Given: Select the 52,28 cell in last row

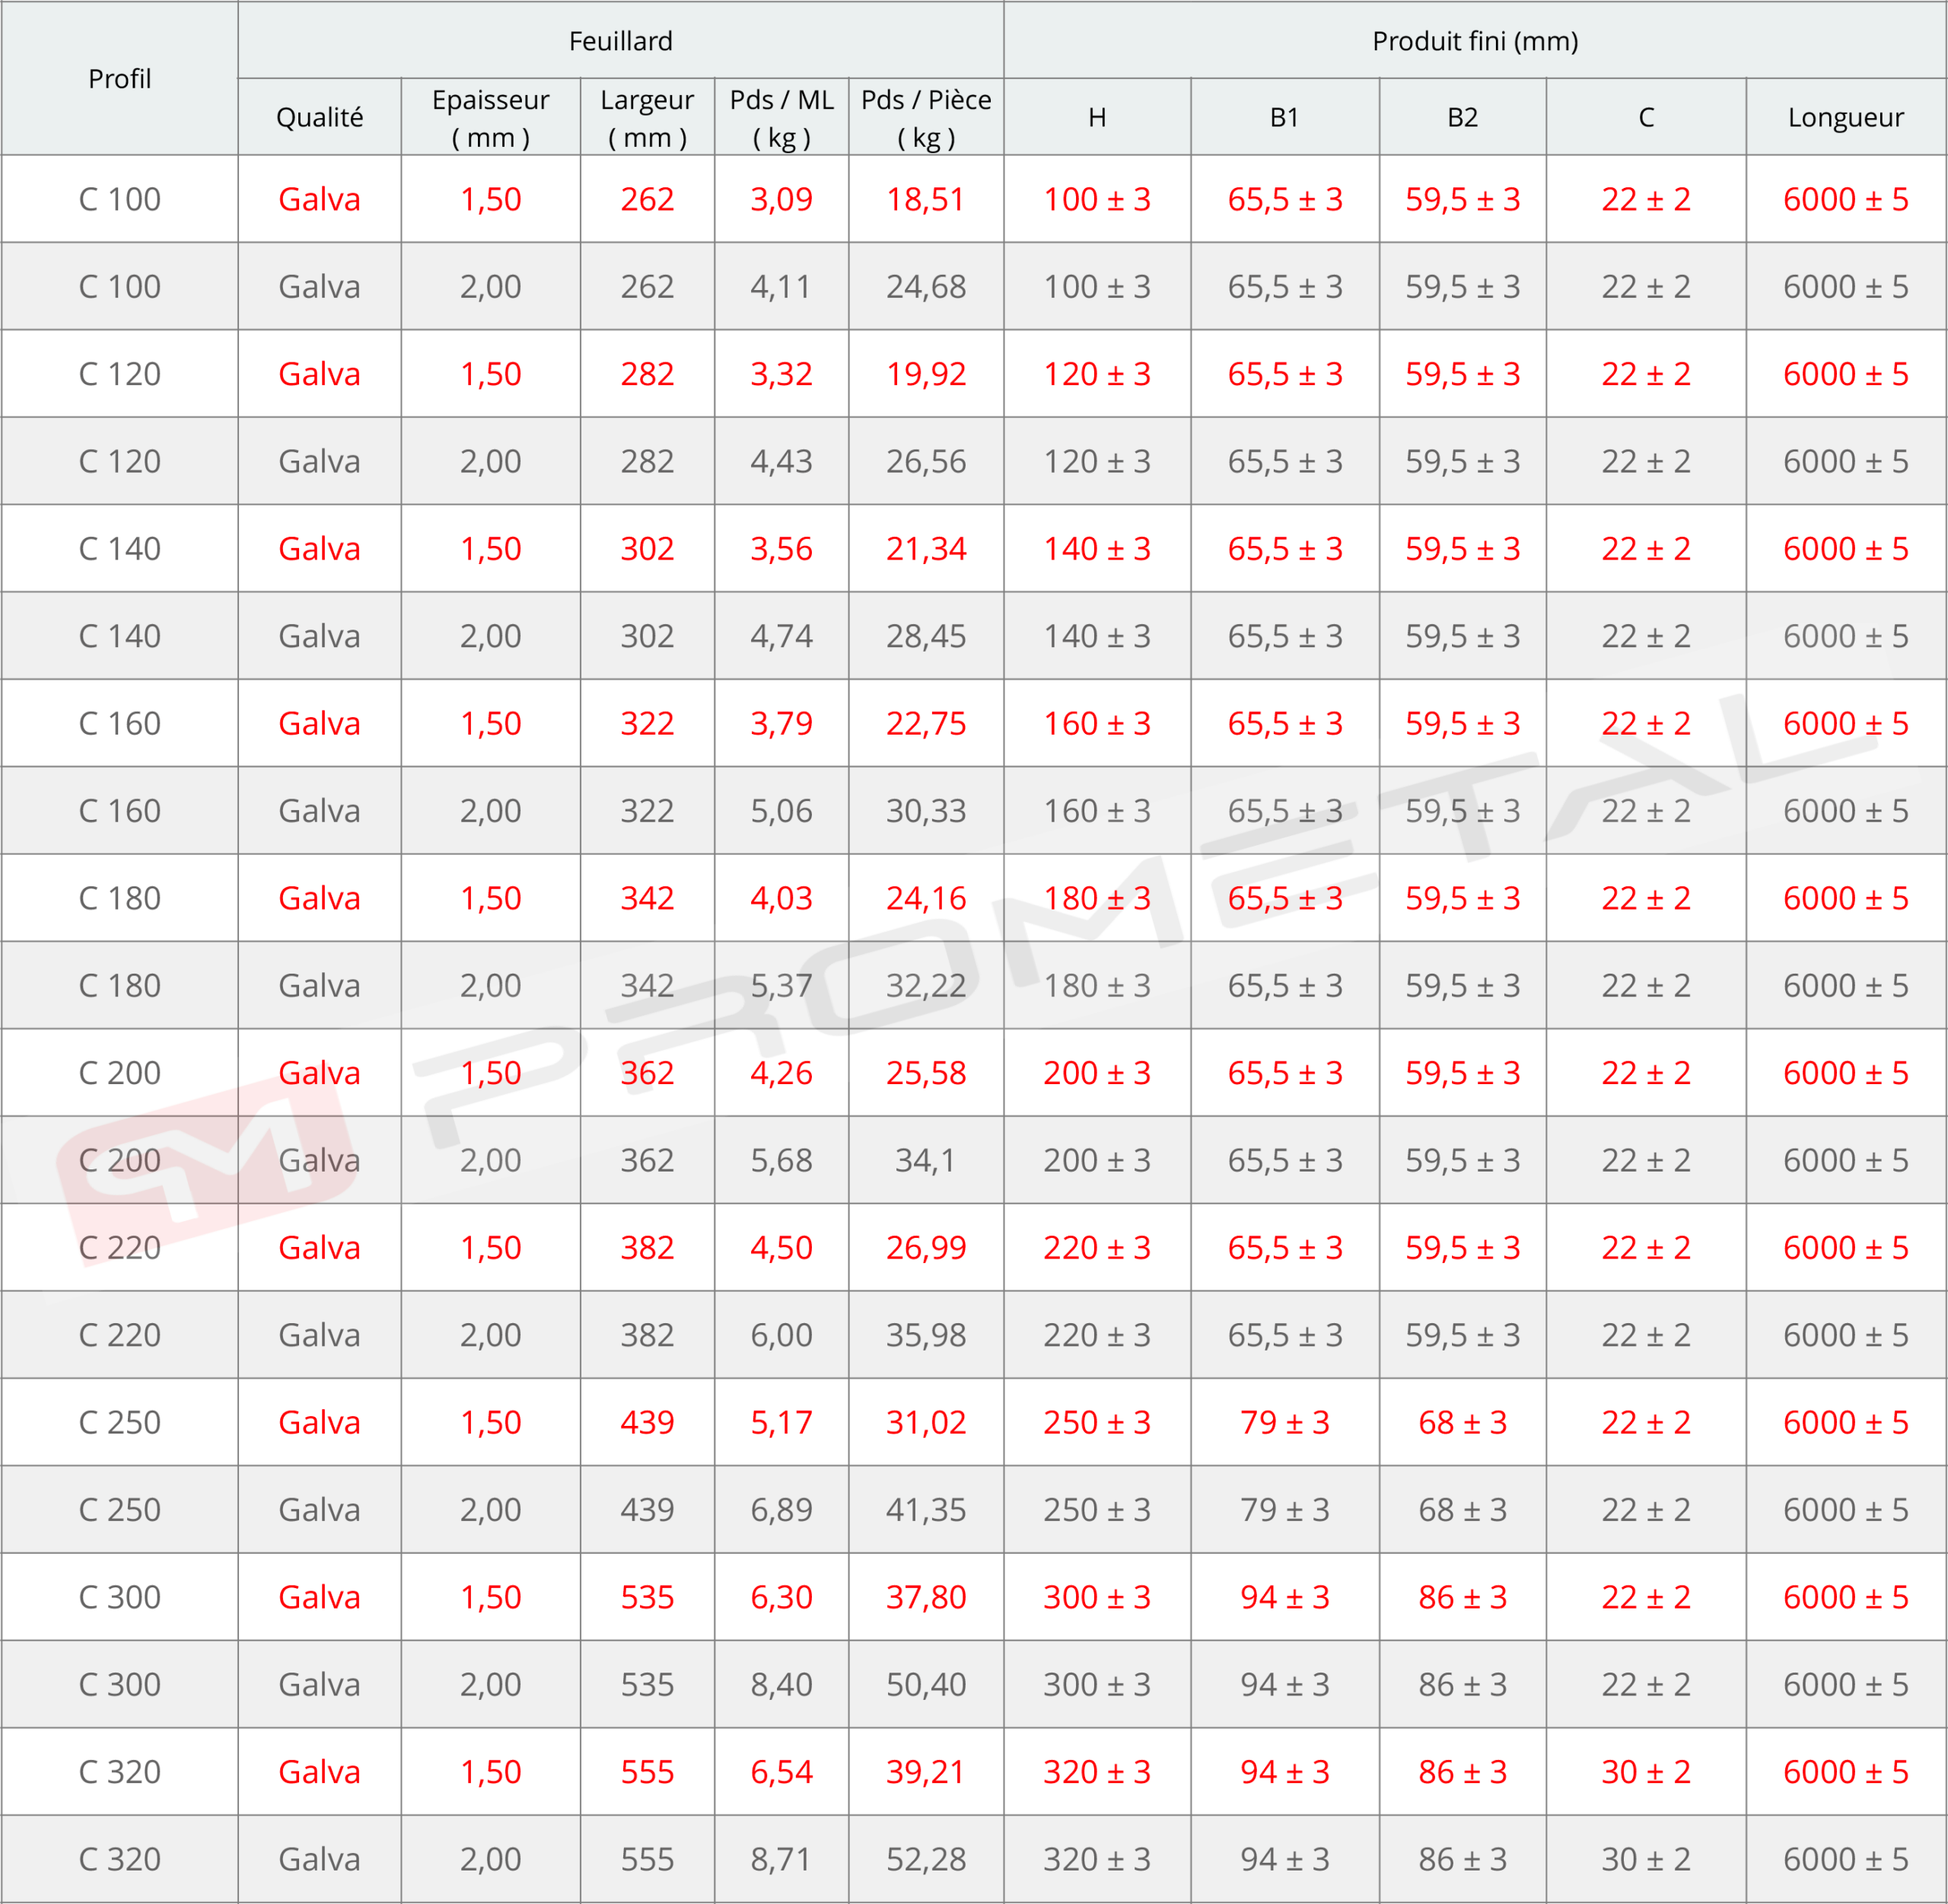Looking at the screenshot, I should point(925,1859).
